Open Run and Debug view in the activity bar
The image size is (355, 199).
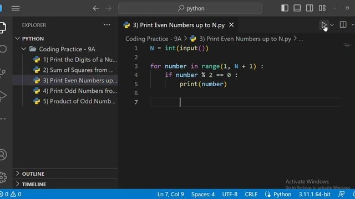coord(3,95)
